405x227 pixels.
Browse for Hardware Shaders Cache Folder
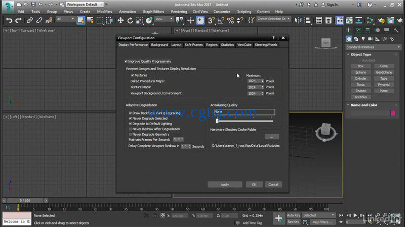(272, 137)
